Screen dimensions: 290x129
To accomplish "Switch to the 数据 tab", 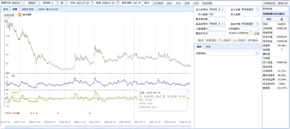I will [6, 9].
